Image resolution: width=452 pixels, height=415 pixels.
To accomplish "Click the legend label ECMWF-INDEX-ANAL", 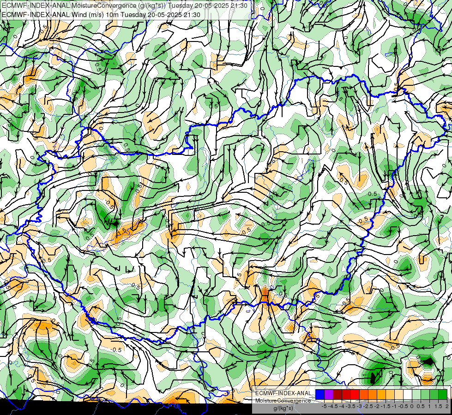I will pos(283,393).
